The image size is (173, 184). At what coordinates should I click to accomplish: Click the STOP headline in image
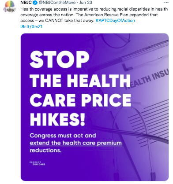[60, 59]
